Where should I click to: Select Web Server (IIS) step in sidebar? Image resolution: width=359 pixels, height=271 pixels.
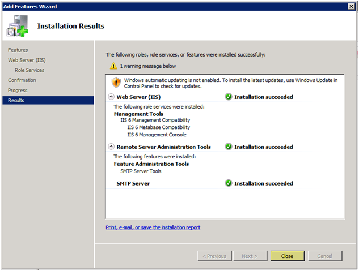[27, 60]
